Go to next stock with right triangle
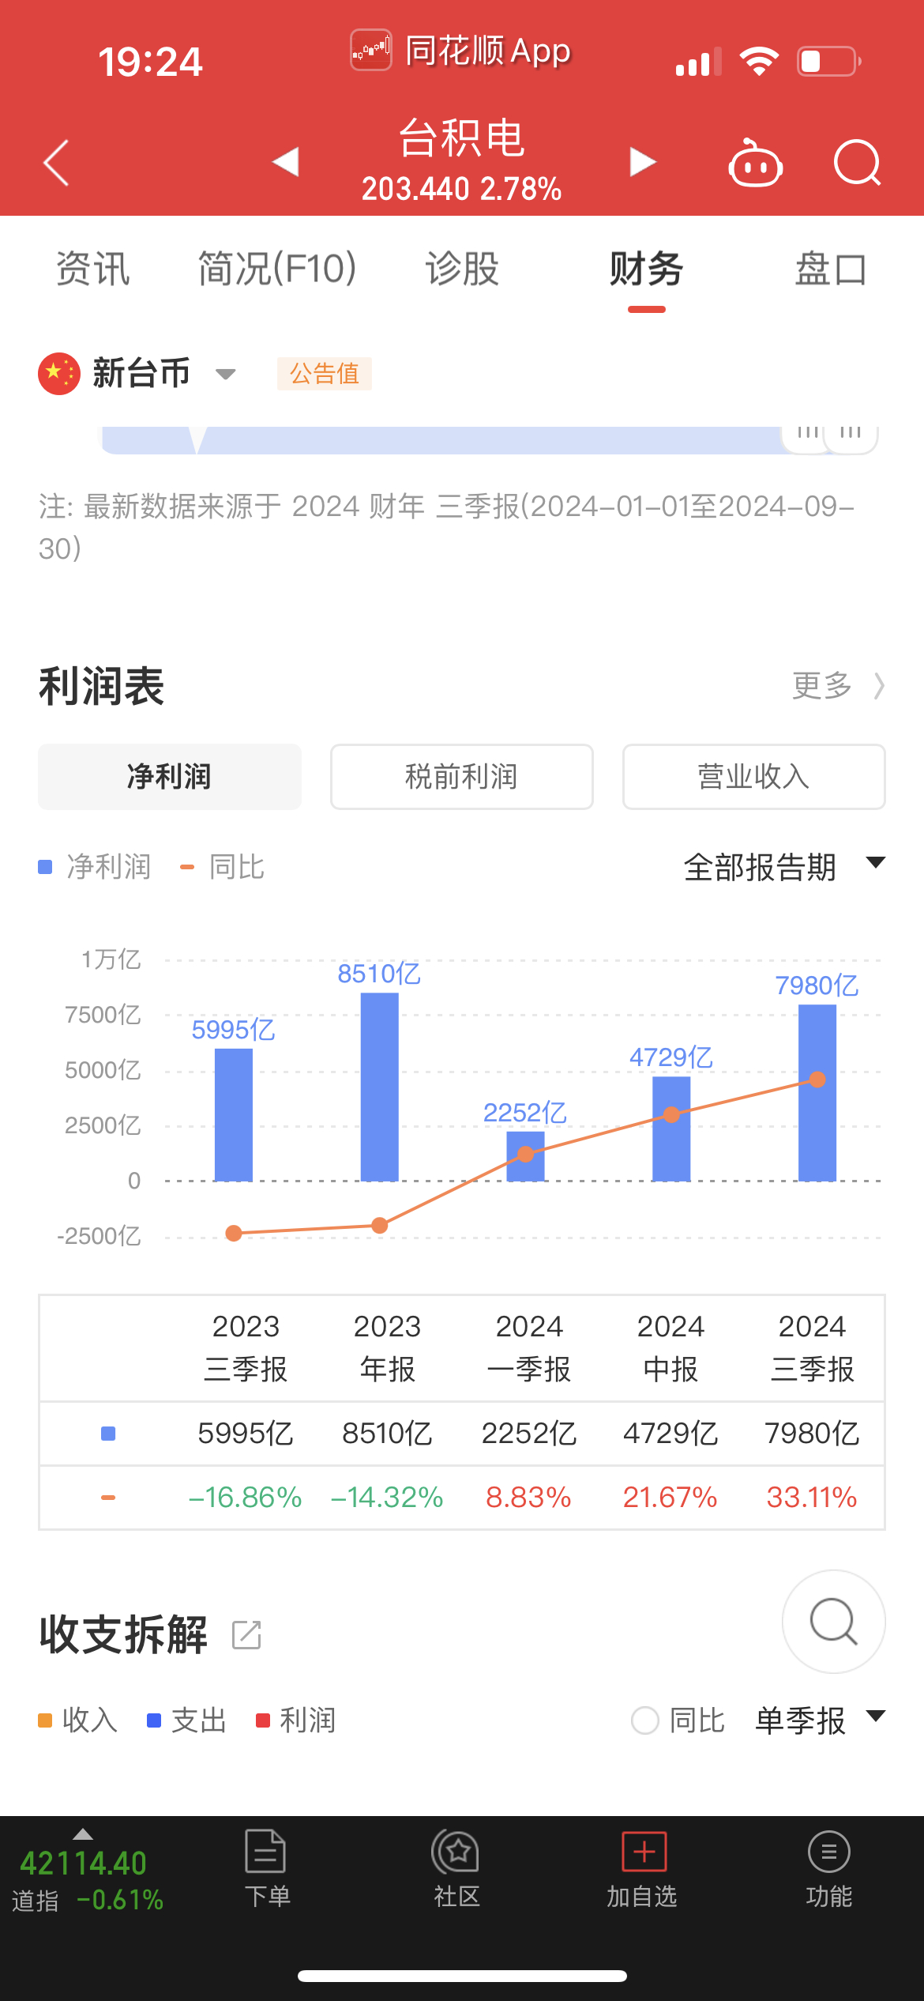 click(x=643, y=162)
